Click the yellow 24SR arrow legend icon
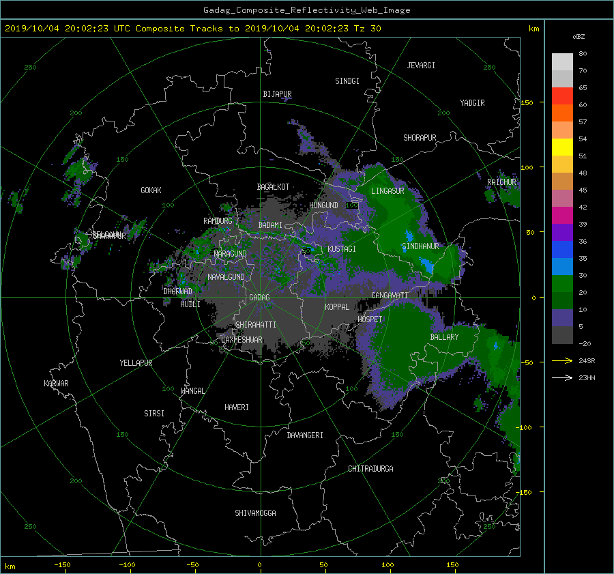Viewport: 614px width, 574px height. [562, 360]
